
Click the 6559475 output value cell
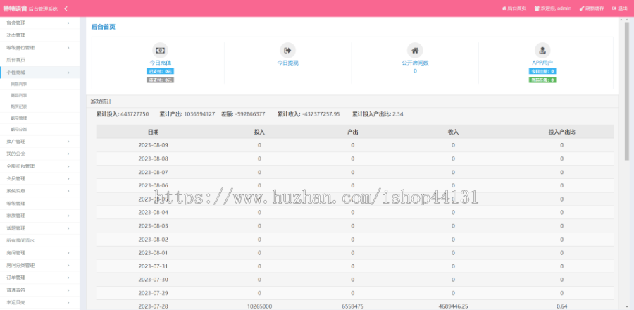tap(353, 306)
